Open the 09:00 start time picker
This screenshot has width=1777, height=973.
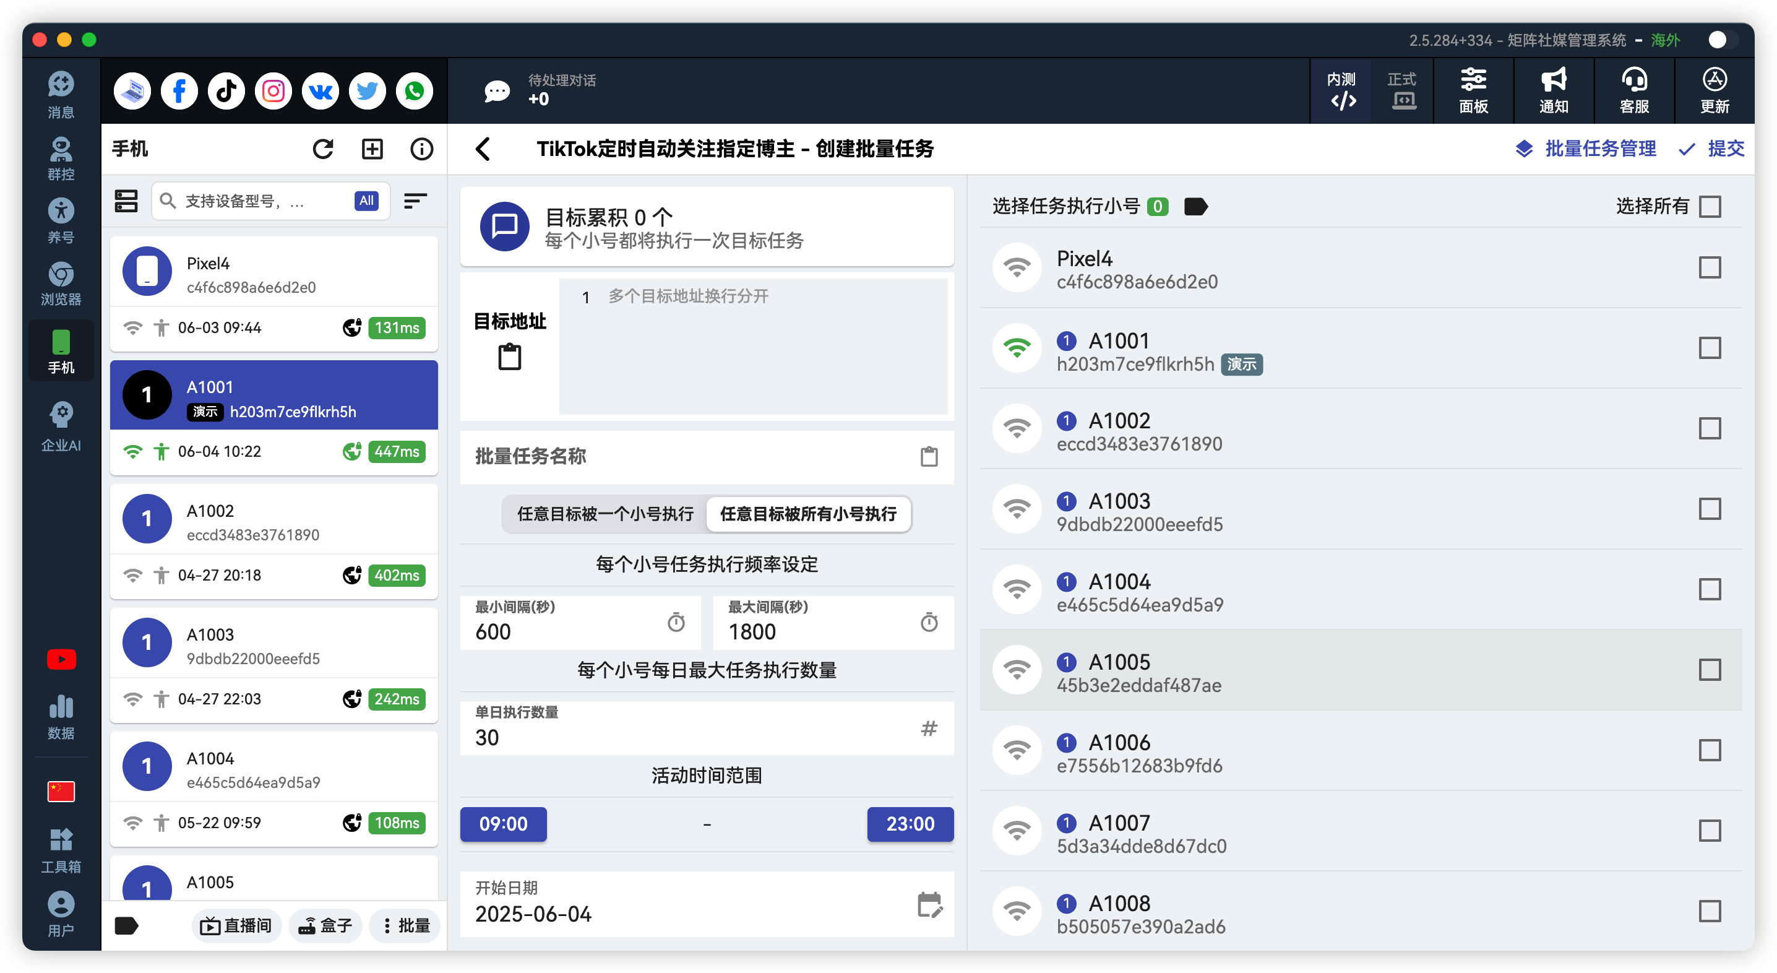point(504,824)
